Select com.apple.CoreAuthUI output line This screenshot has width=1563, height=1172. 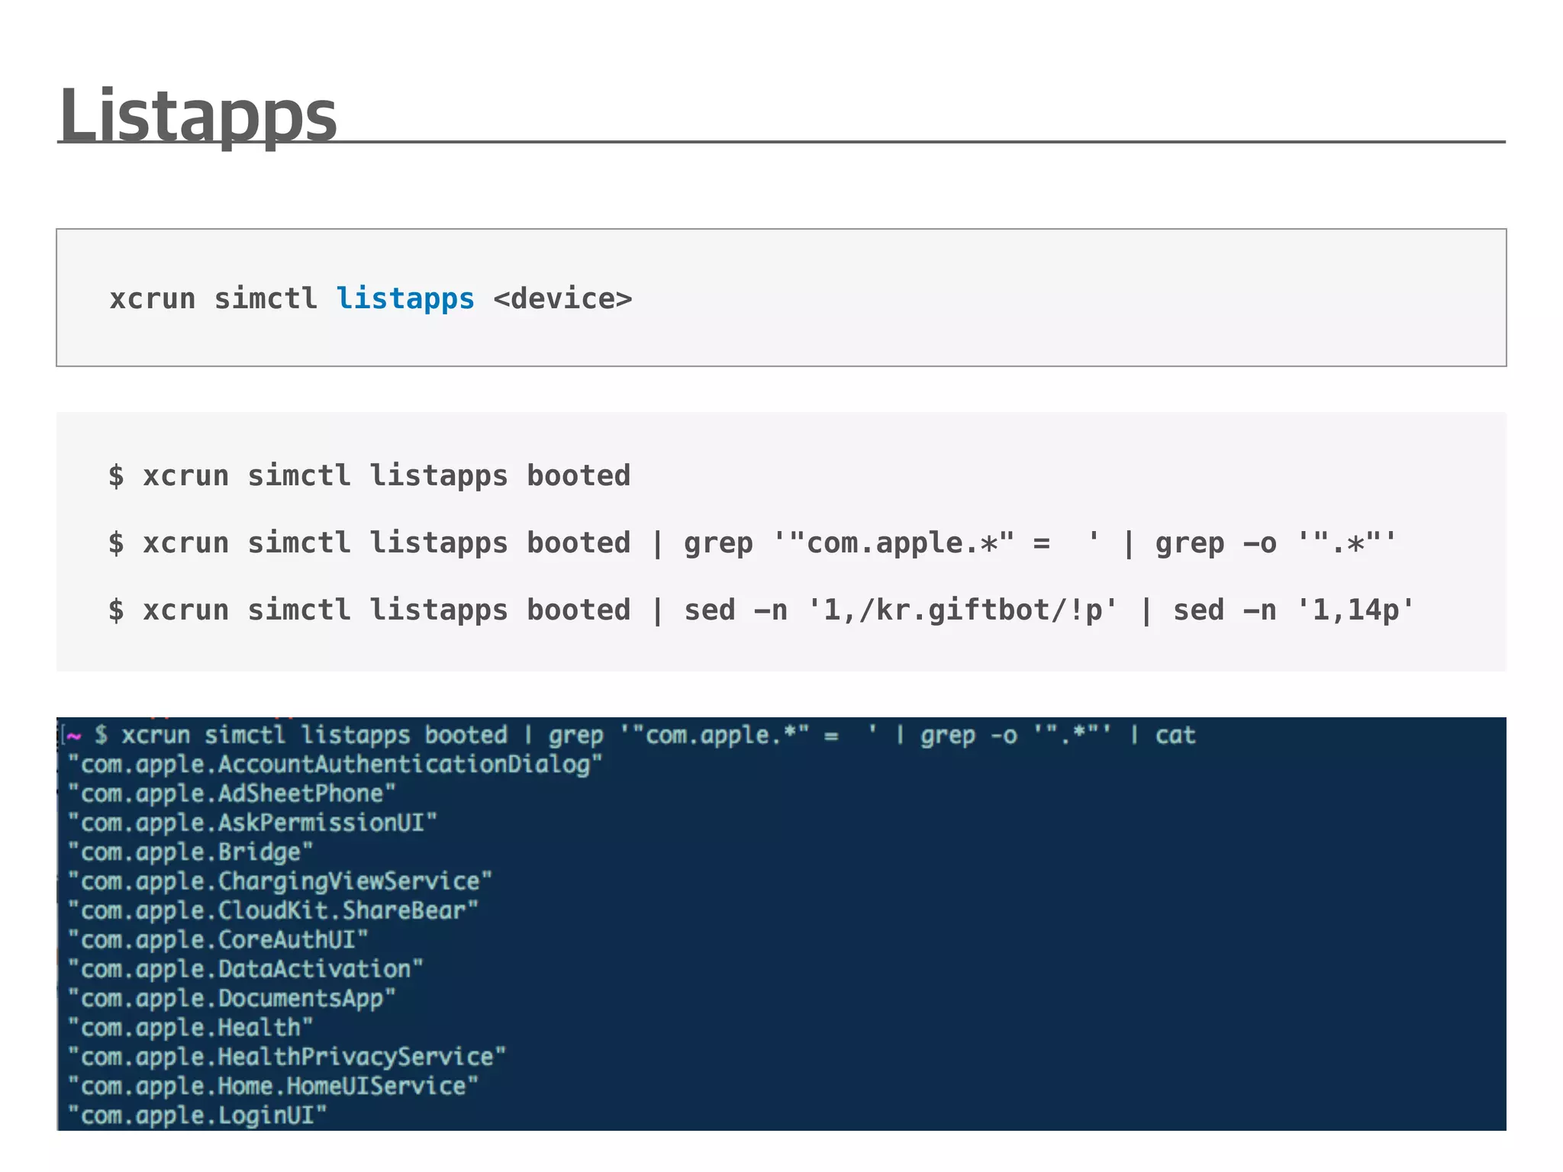click(x=218, y=940)
